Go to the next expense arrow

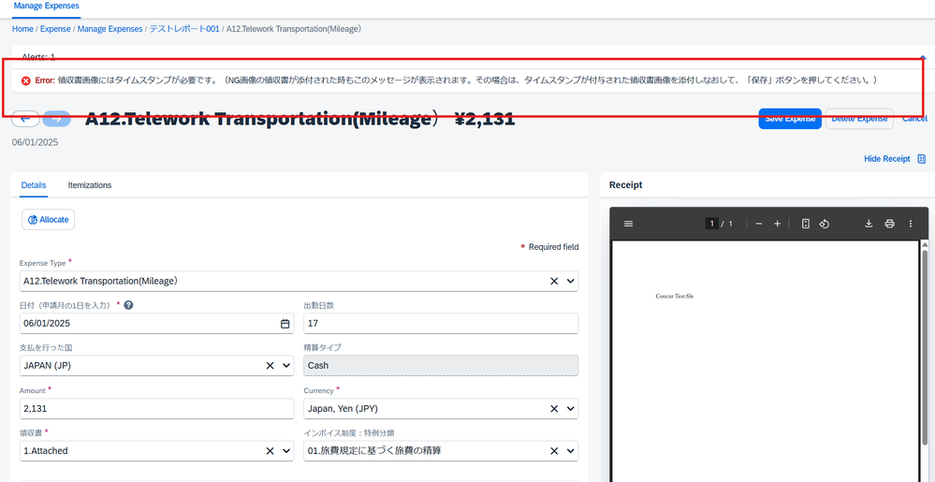click(x=57, y=119)
